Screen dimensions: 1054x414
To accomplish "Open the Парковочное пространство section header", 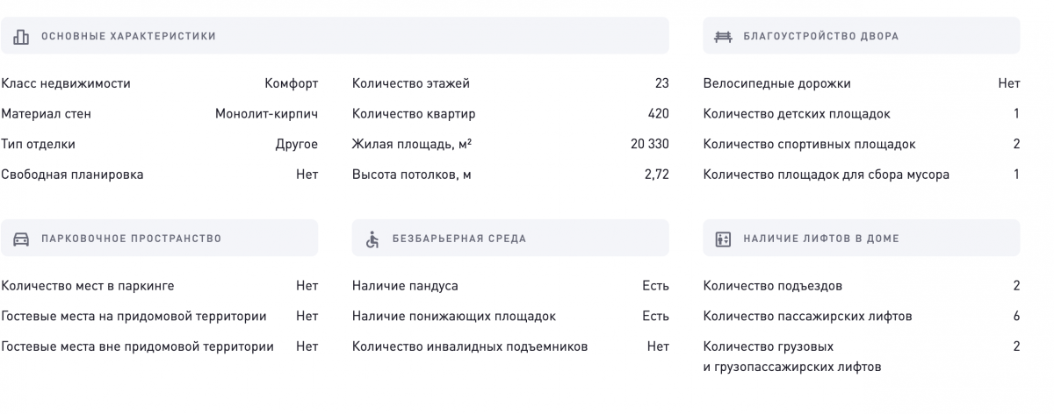I will pyautogui.click(x=159, y=238).
